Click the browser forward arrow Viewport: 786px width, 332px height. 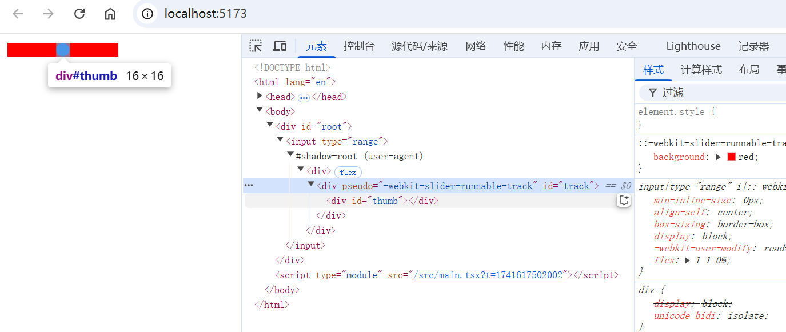[x=49, y=14]
